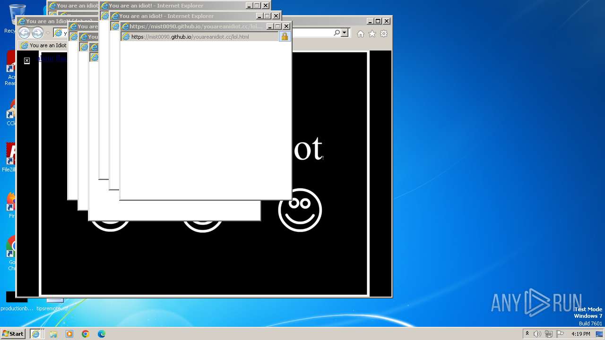Launch Windows Media Player from the taskbar
The image size is (605, 340).
click(69, 334)
